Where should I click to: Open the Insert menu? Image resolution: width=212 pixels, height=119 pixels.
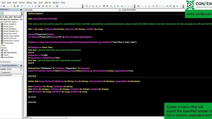15,3
